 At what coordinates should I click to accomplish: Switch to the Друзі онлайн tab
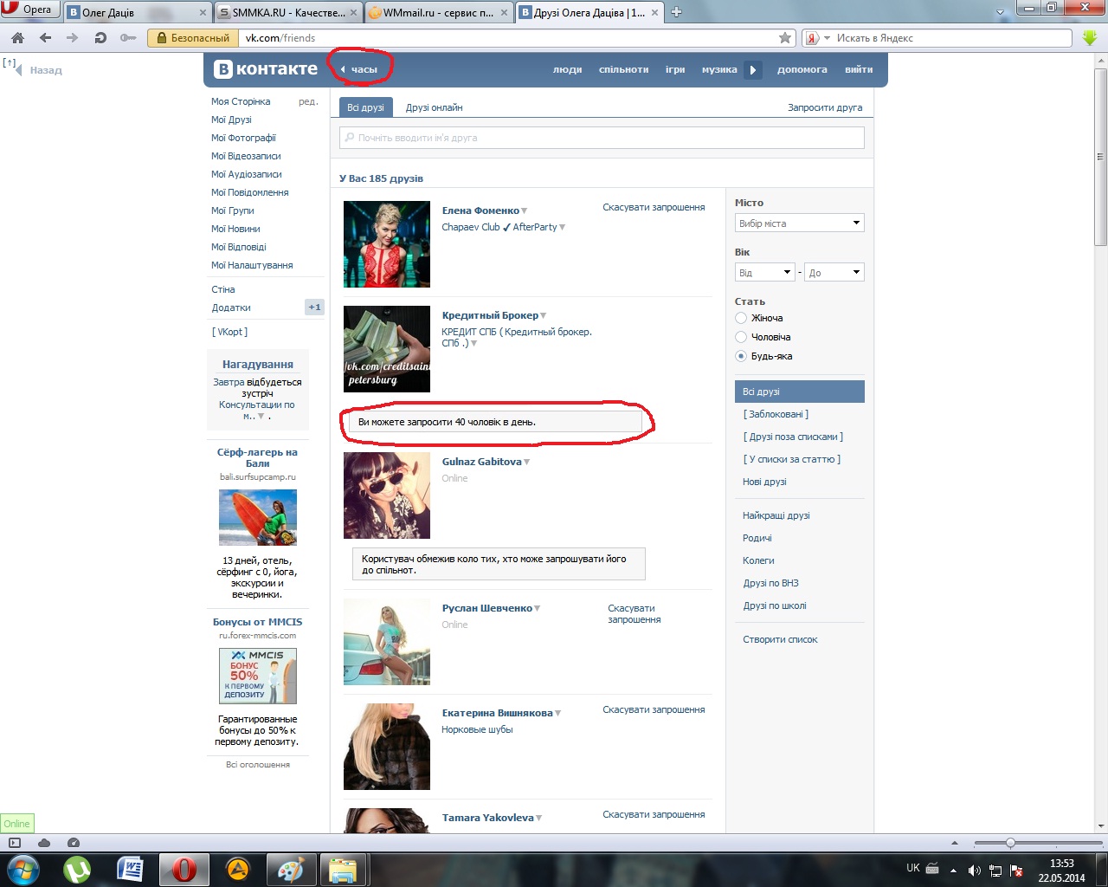435,107
